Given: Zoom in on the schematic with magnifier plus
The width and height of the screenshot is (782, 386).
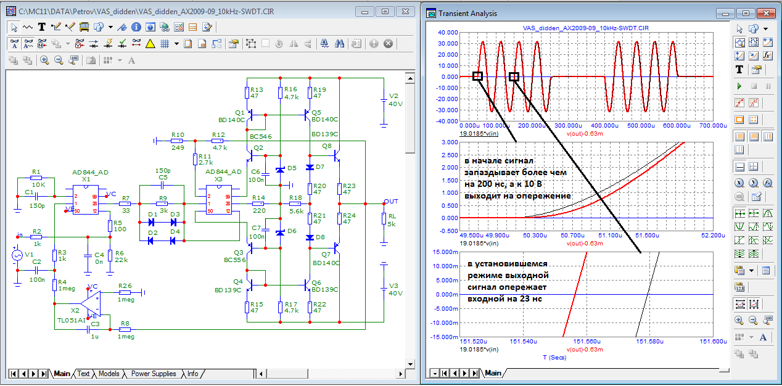Looking at the screenshot, I should click(44, 60).
